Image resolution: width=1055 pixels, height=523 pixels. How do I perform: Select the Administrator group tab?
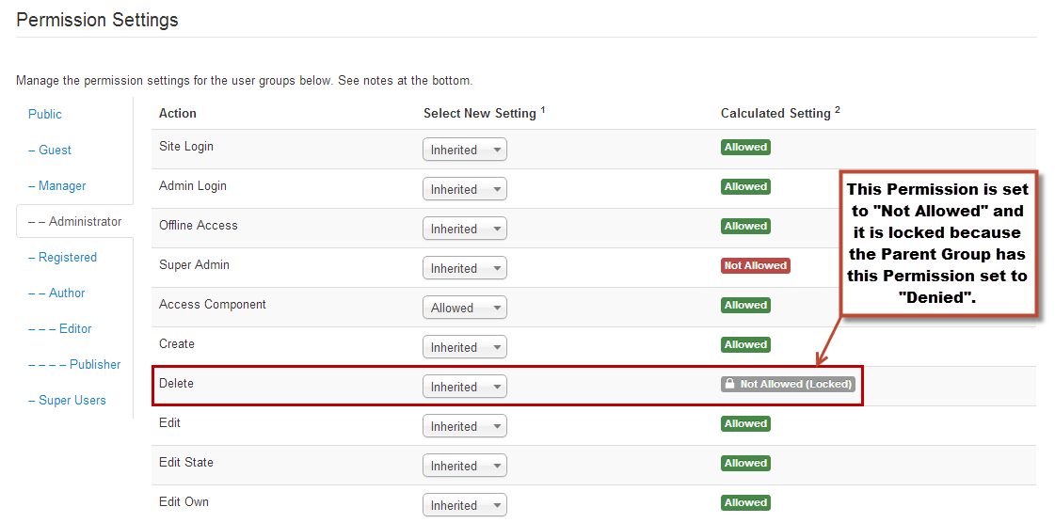pyautogui.click(x=74, y=221)
